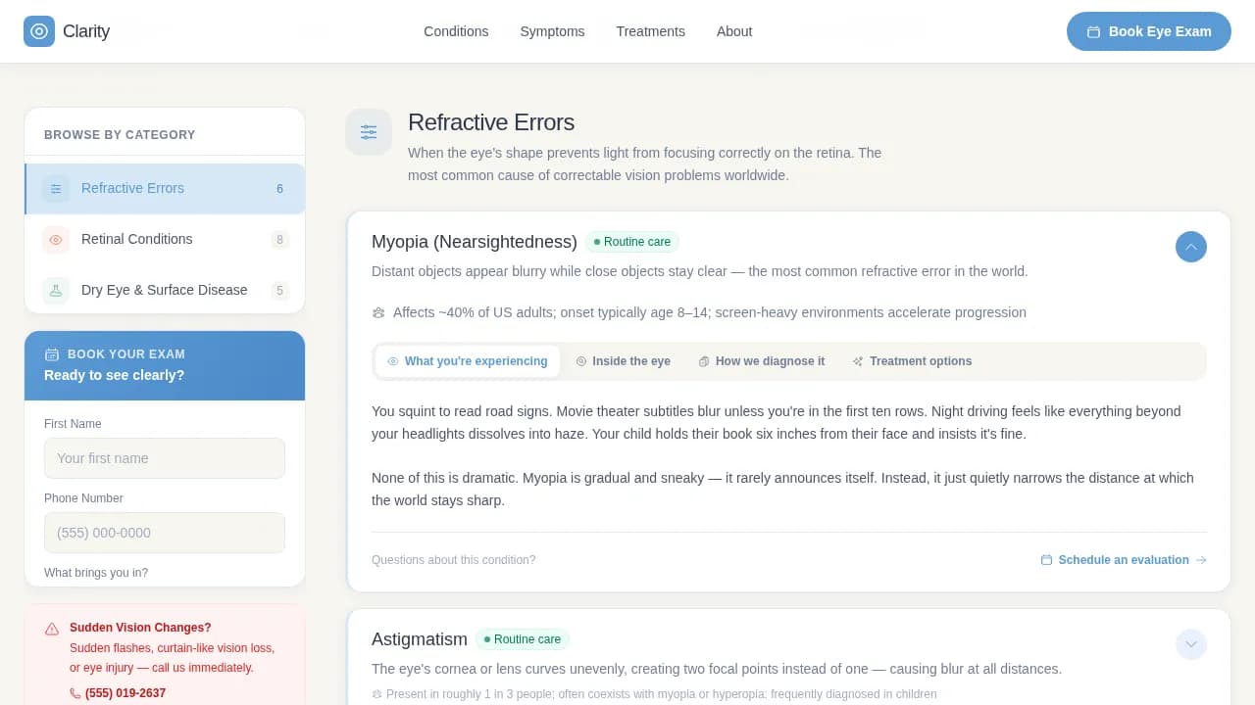Click the count 6 for Refractive Errors
Screen dimensions: 1255x705
[279, 189]
